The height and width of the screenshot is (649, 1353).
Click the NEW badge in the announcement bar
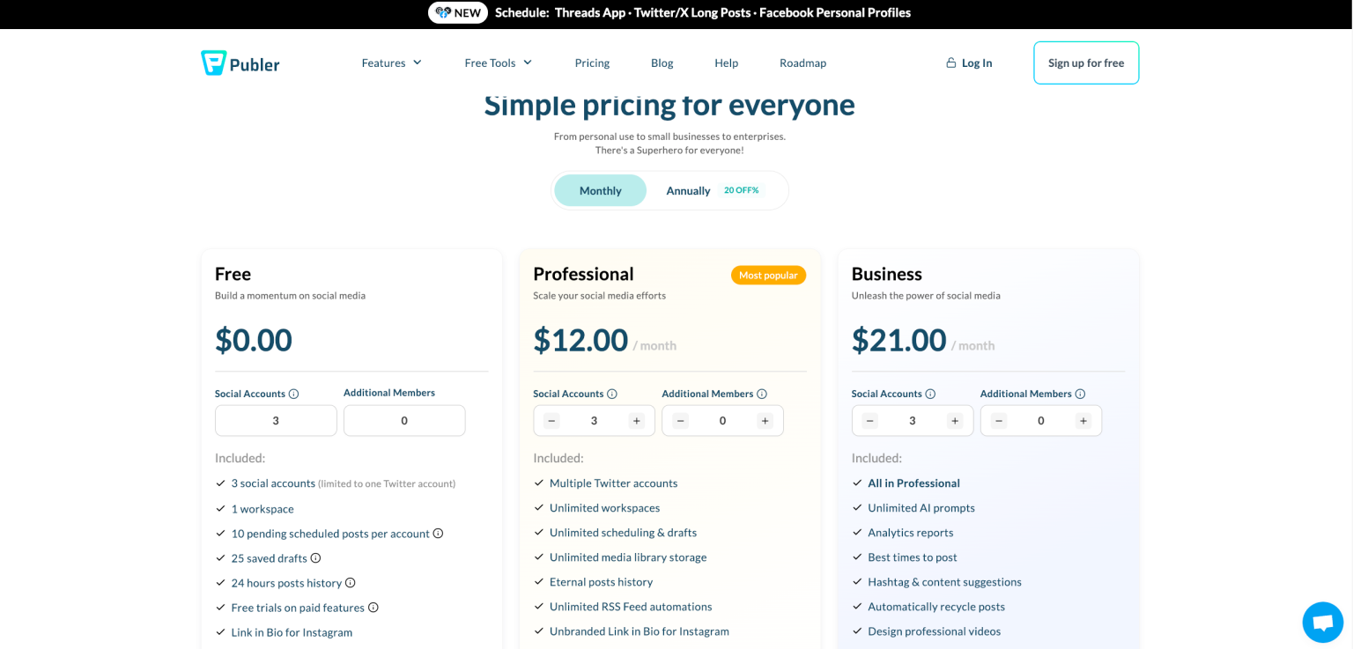click(457, 12)
